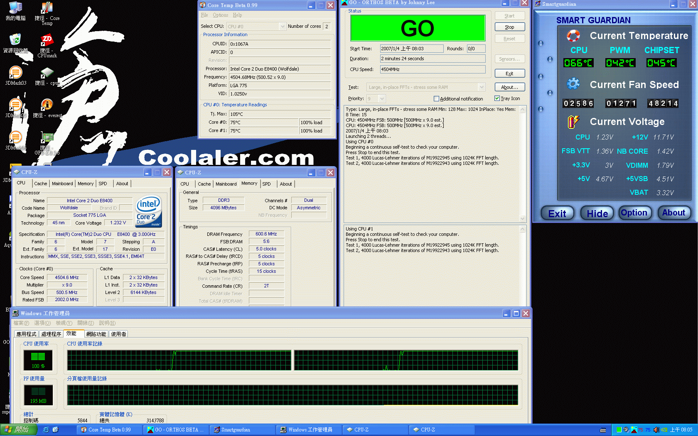Viewport: 698px width, 436px height.
Task: Open the 我的電腦 desktop icon
Action: tap(15, 11)
